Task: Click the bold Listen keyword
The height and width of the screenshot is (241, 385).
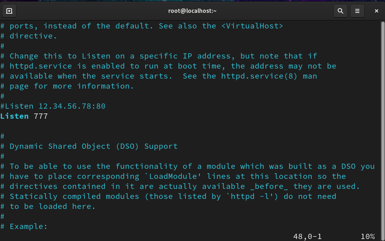Action: (14, 116)
